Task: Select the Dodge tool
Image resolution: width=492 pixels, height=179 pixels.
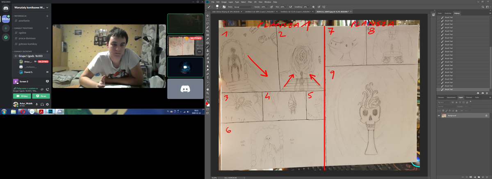Action: click(x=208, y=69)
